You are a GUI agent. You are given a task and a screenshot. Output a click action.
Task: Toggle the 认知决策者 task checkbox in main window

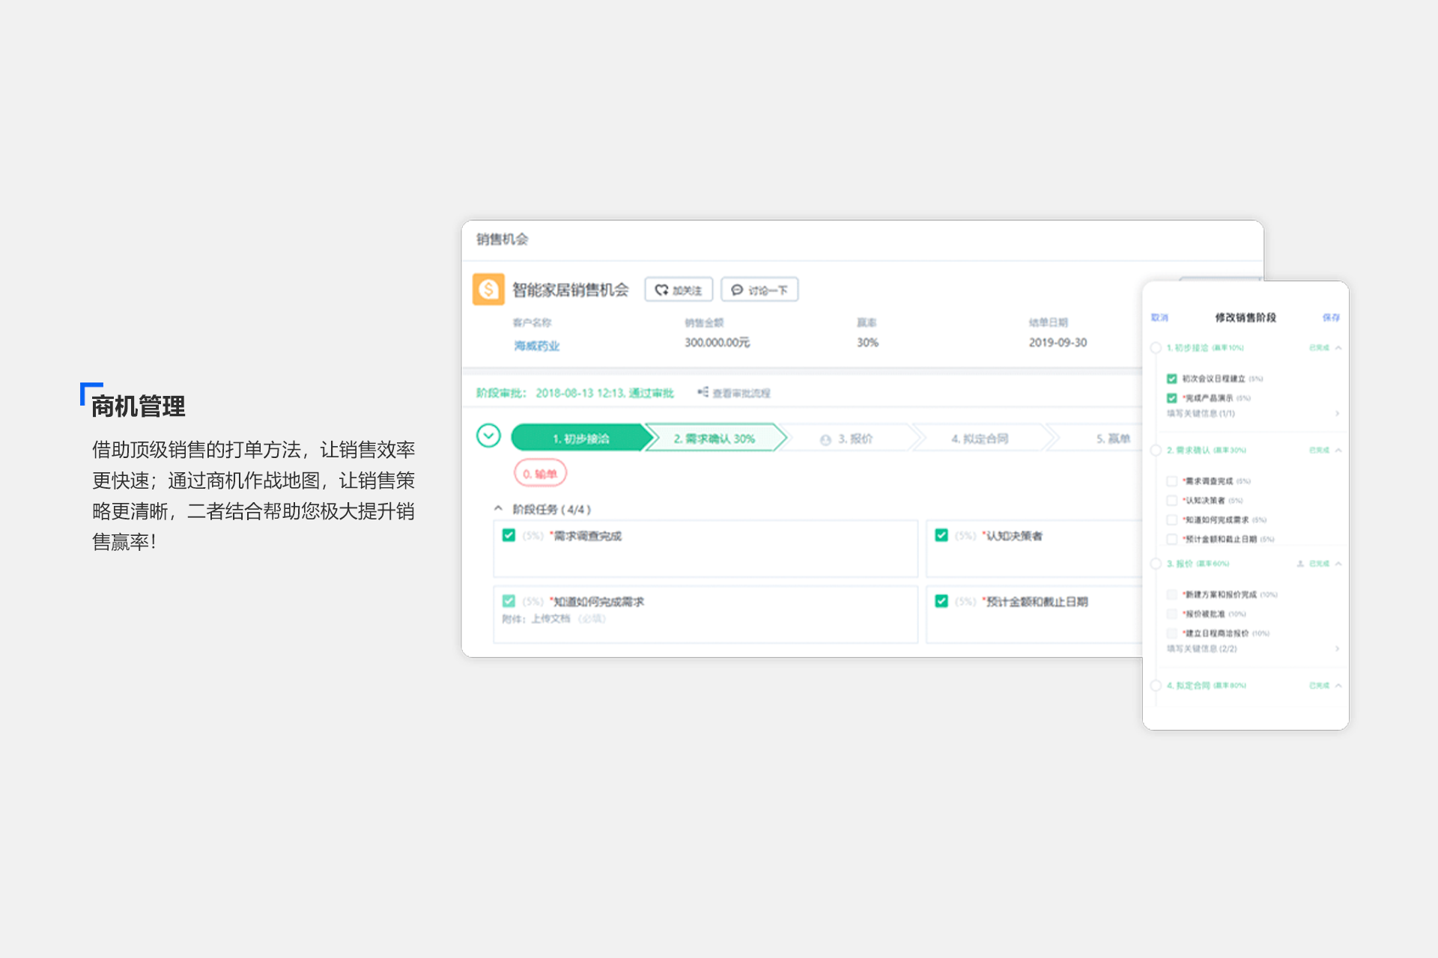(x=941, y=535)
